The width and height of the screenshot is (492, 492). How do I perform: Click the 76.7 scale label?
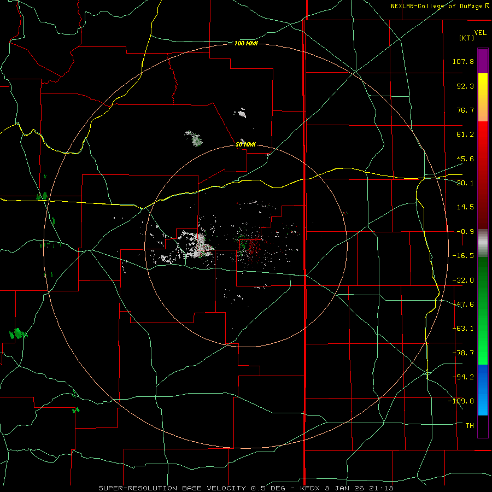pyautogui.click(x=465, y=110)
